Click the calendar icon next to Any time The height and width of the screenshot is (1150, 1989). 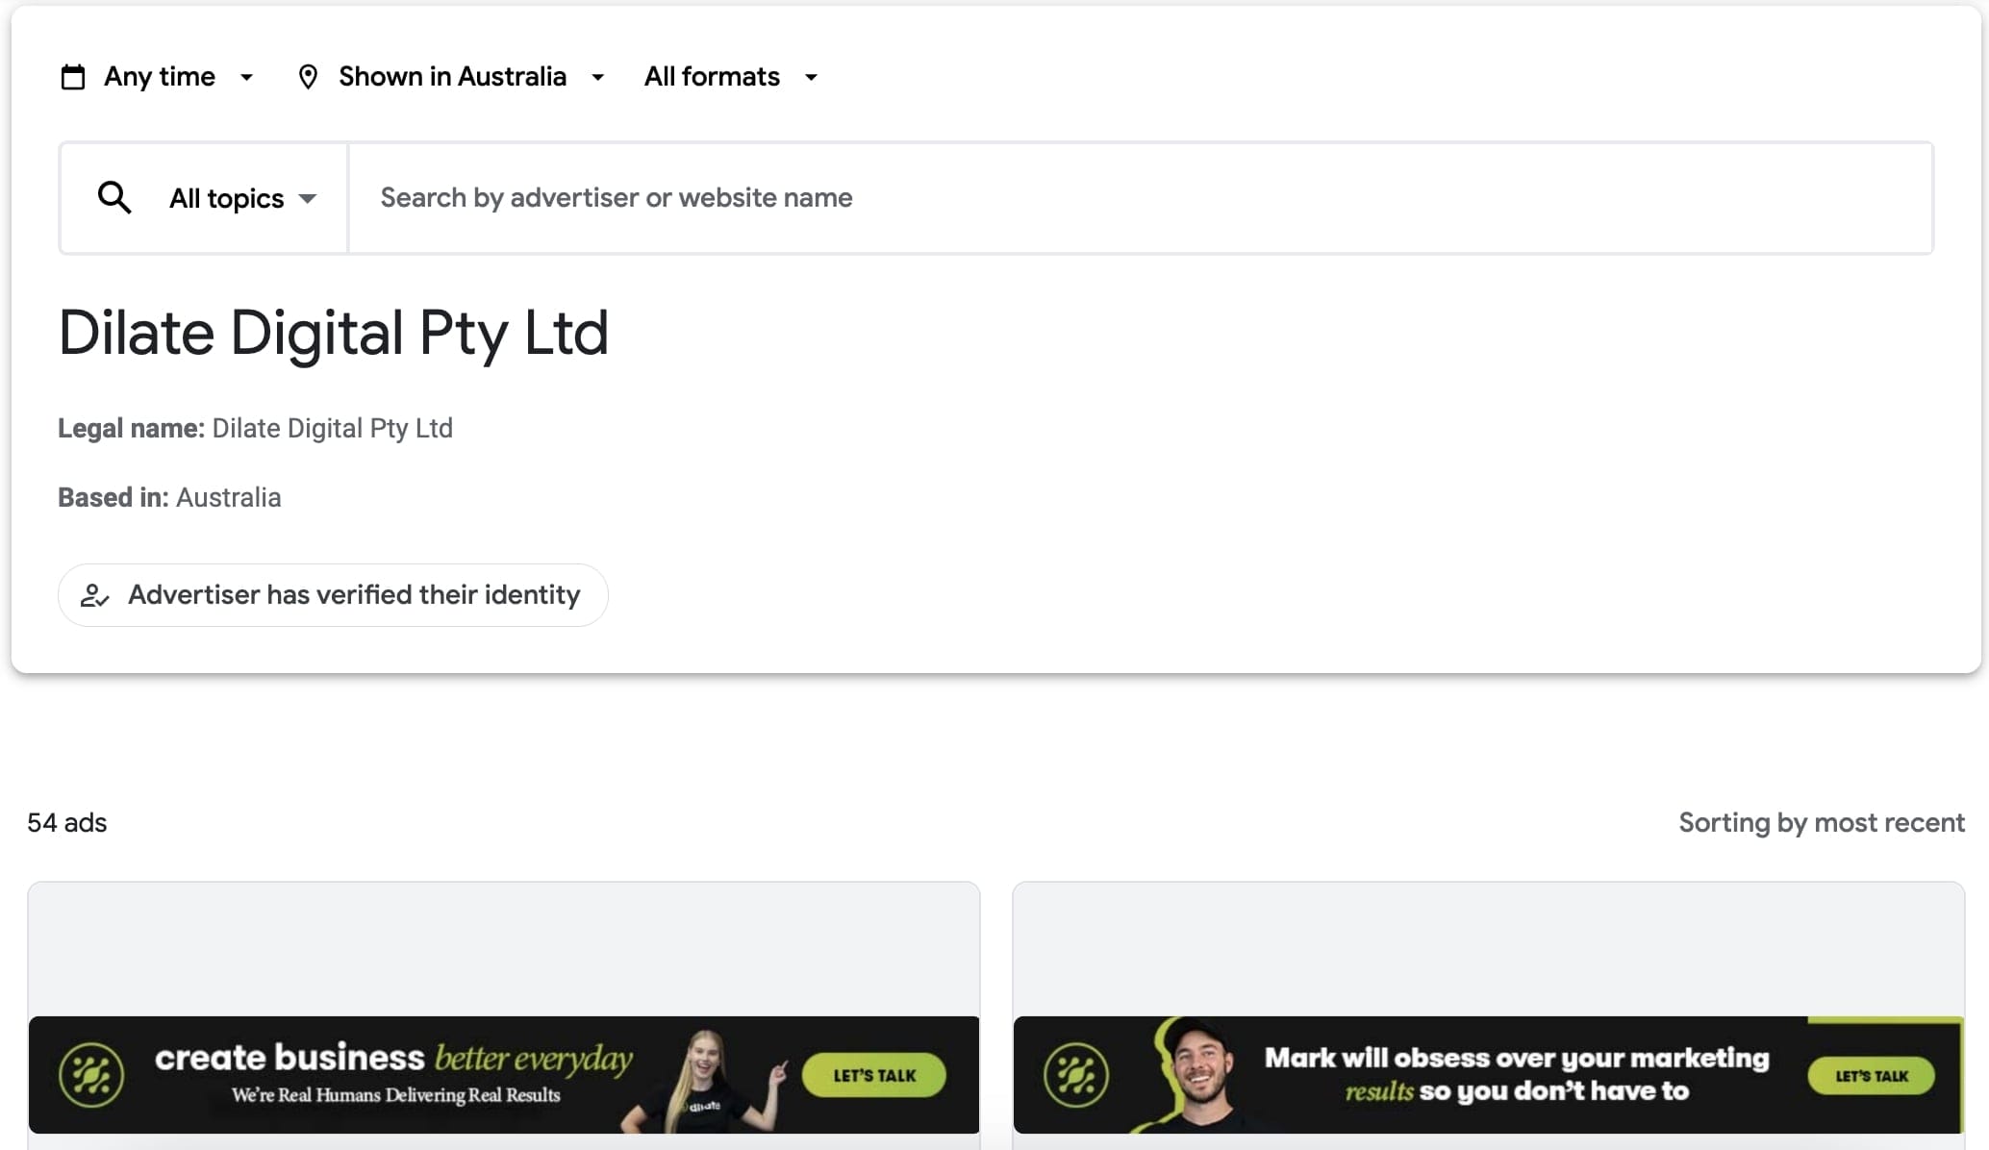coord(71,75)
